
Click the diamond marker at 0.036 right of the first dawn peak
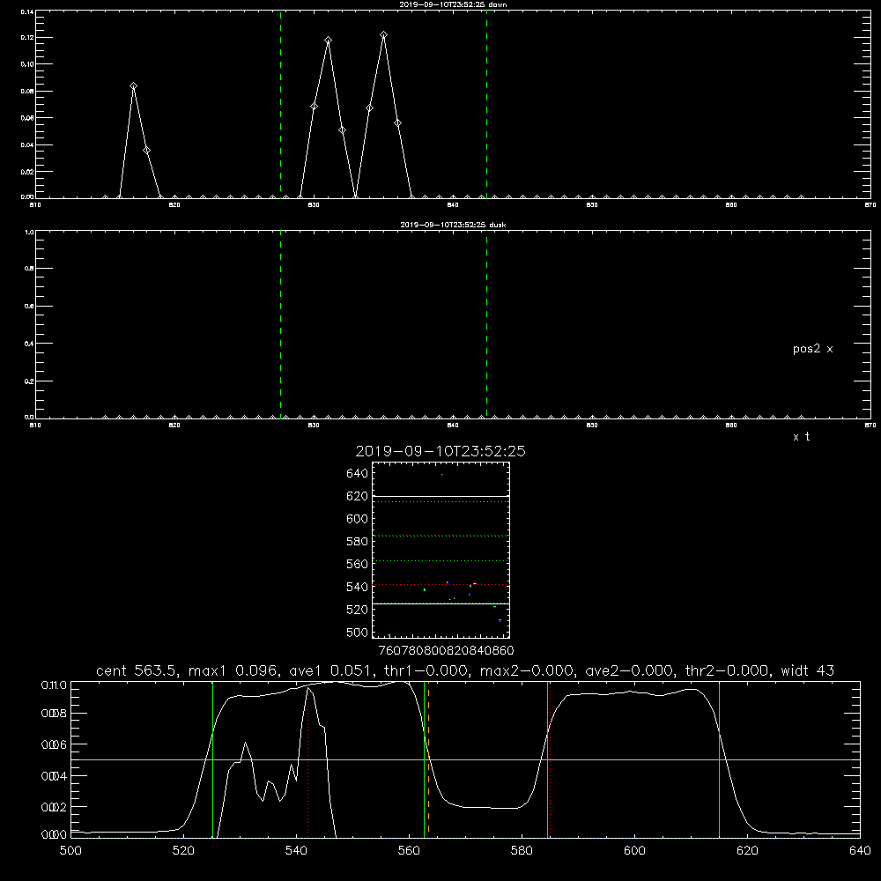[146, 151]
